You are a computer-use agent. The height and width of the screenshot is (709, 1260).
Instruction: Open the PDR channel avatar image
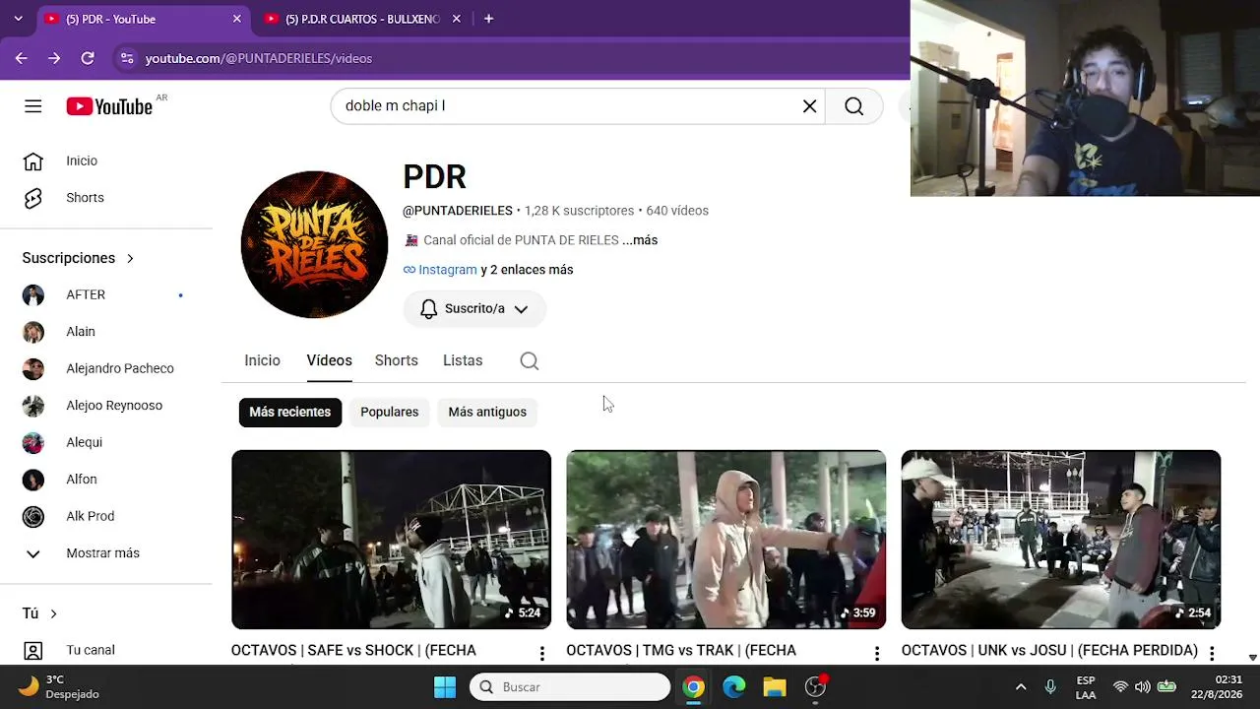click(x=314, y=244)
